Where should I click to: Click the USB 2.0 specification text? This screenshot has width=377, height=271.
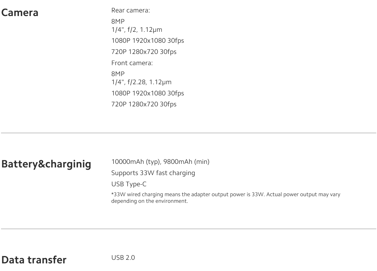[123, 258]
